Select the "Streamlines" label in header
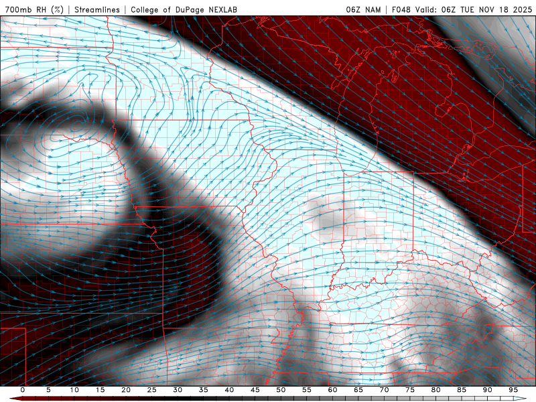The height and width of the screenshot is (402, 536). pyautogui.click(x=97, y=10)
